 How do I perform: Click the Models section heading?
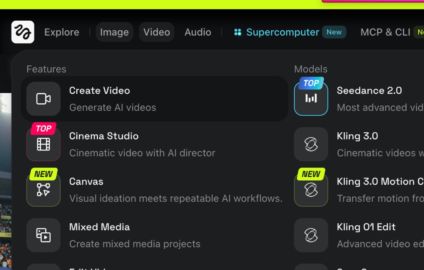311,69
